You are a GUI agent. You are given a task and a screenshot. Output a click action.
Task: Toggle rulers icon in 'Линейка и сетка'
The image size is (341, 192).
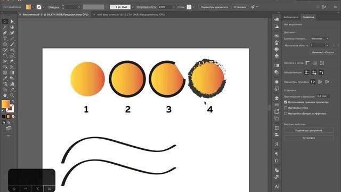pos(307,63)
